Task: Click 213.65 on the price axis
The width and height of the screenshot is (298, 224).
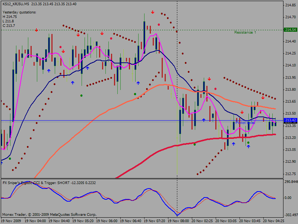Action: coord(291,102)
